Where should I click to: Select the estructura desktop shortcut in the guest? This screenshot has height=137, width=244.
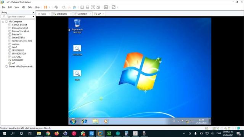coord(77,50)
